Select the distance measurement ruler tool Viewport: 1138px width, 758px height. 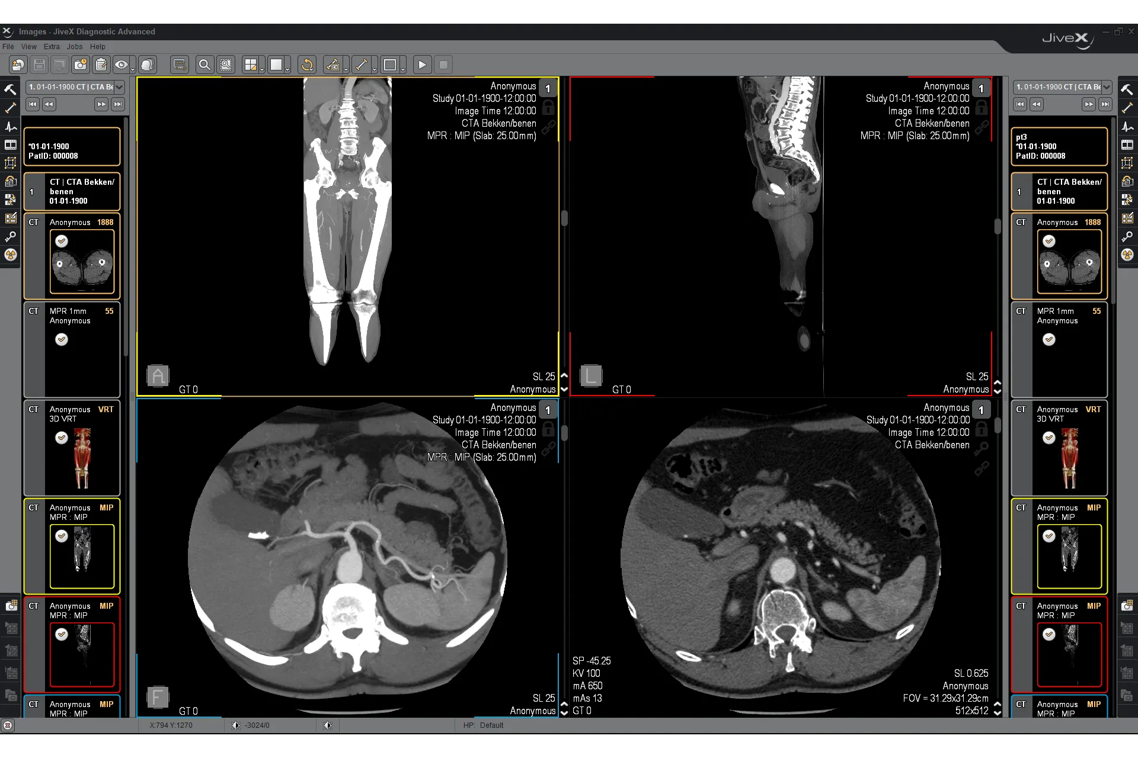[361, 65]
